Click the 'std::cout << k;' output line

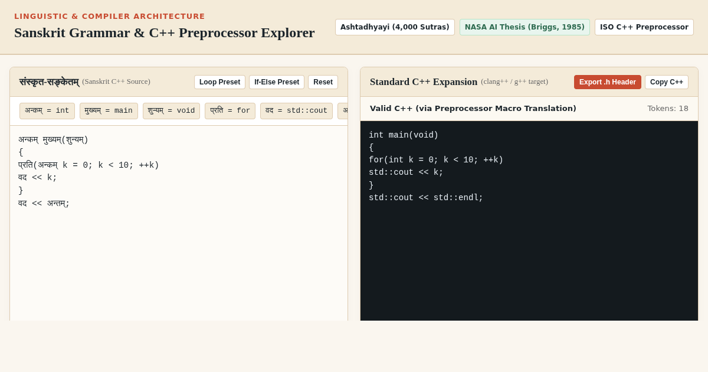406,172
